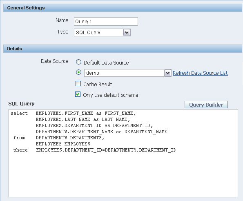Click the Refresh Data Source List link
This screenshot has width=243, height=201.
coord(200,73)
